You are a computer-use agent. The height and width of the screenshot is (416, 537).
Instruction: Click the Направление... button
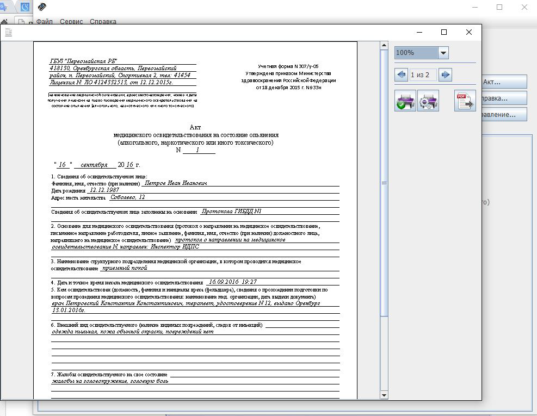tap(504, 115)
